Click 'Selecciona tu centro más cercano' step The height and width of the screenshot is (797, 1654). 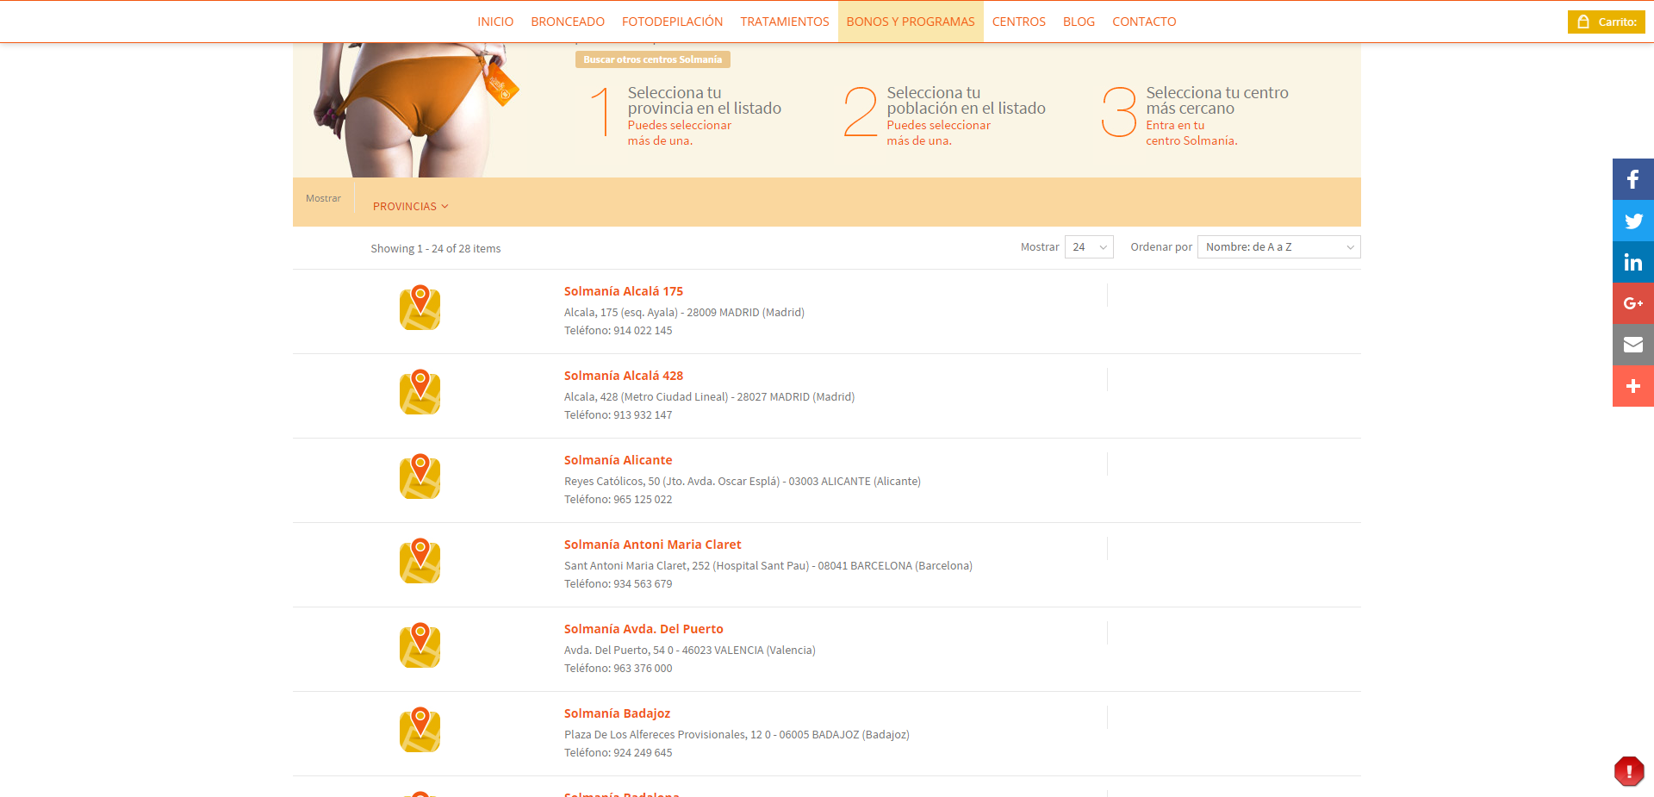1217,101
